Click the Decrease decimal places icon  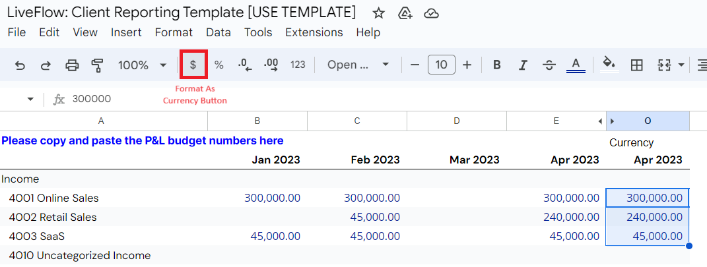(x=245, y=65)
